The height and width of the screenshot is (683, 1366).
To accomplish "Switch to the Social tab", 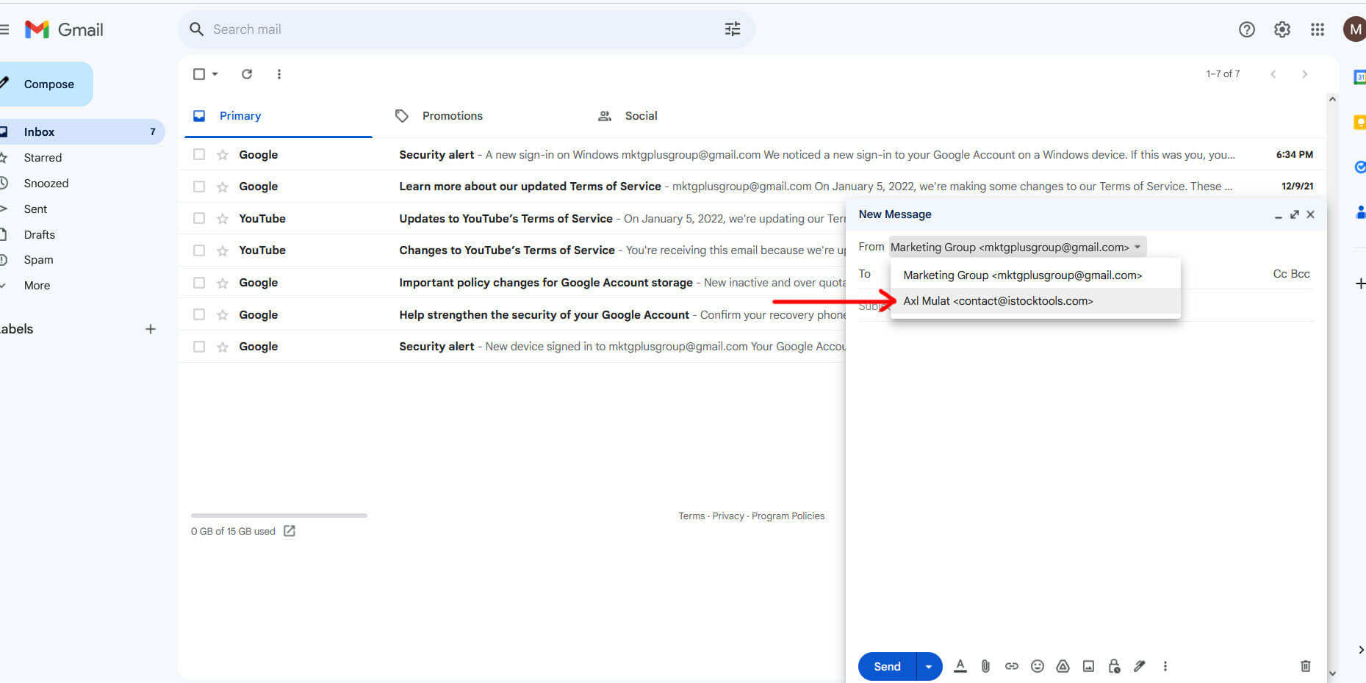I will point(641,116).
